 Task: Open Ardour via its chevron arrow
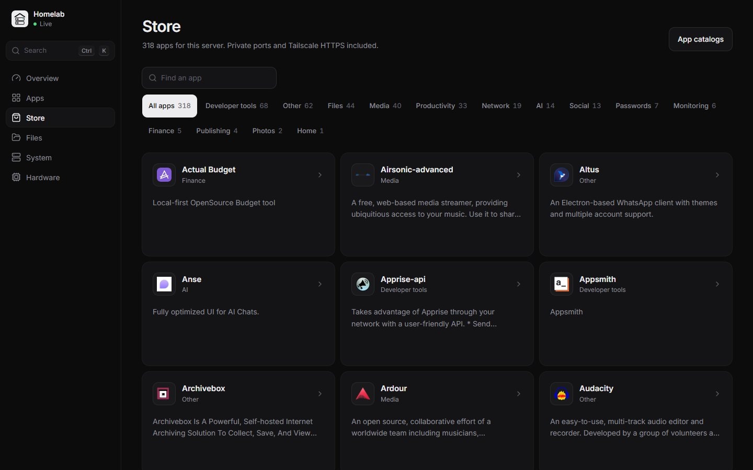[519, 394]
